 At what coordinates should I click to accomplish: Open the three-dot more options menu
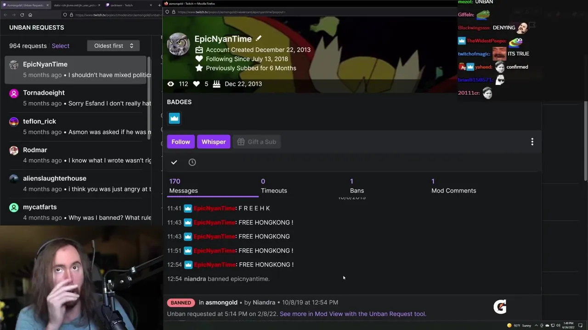coord(532,142)
